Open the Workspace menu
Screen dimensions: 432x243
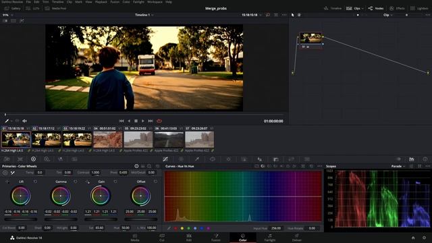(155, 2)
